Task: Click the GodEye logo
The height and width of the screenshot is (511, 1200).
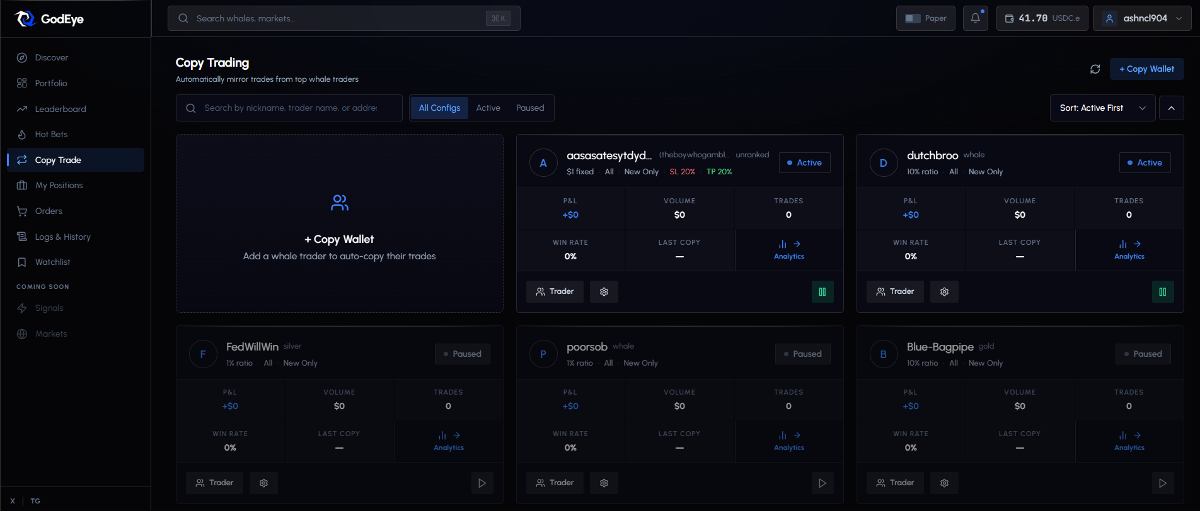Action: (49, 19)
